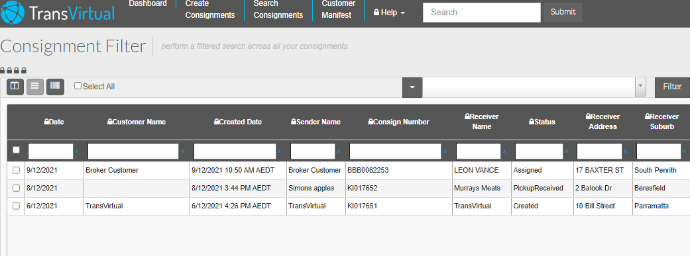Clear the Created Date filter x

coord(280,151)
